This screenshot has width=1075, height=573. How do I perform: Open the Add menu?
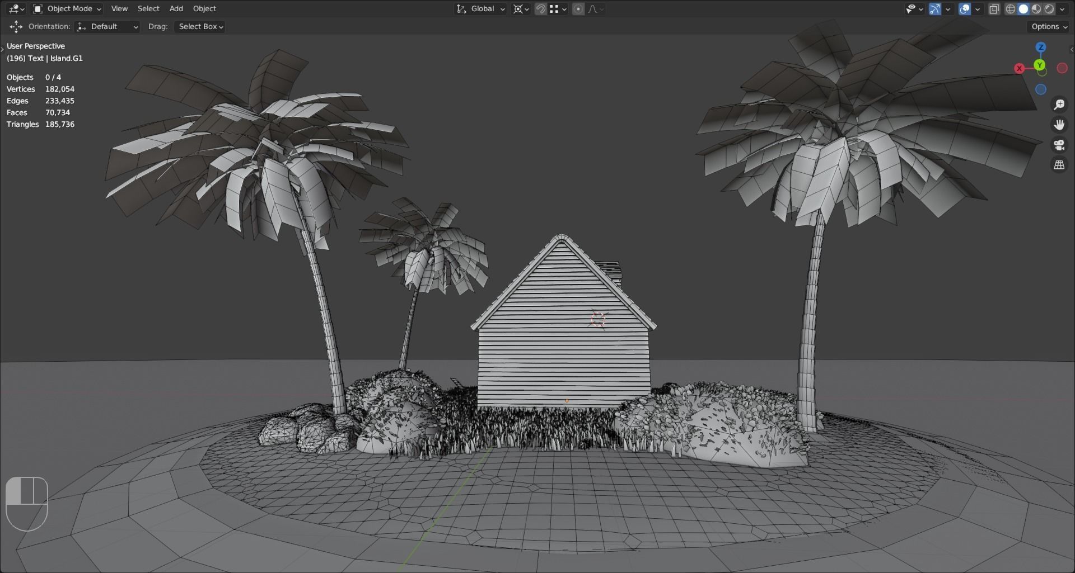[176, 8]
